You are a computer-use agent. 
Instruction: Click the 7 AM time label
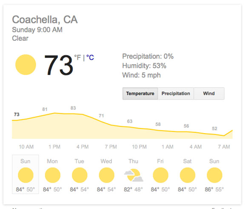224,147
